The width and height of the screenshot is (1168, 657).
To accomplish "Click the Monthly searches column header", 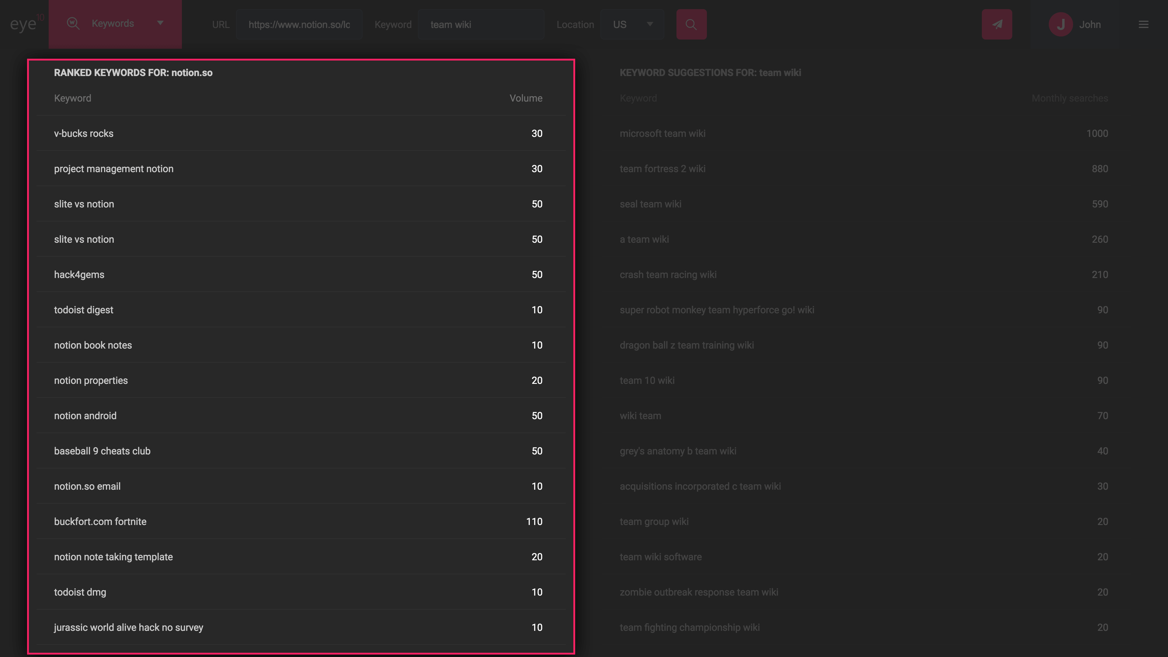I will point(1070,98).
